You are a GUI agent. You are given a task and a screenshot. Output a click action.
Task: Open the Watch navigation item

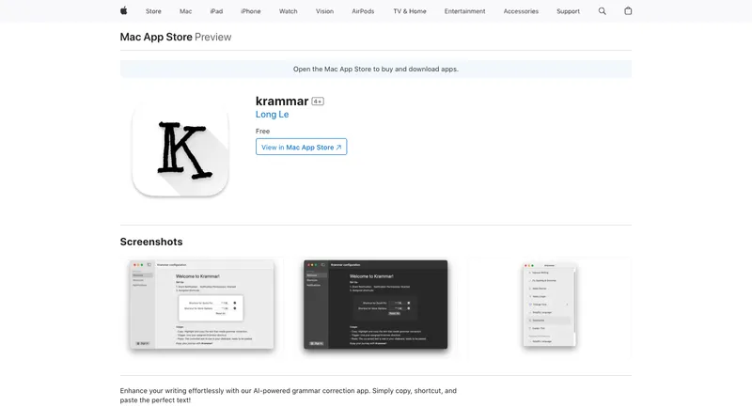(288, 11)
